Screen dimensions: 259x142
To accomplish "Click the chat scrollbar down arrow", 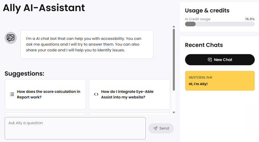I will 174,112.
